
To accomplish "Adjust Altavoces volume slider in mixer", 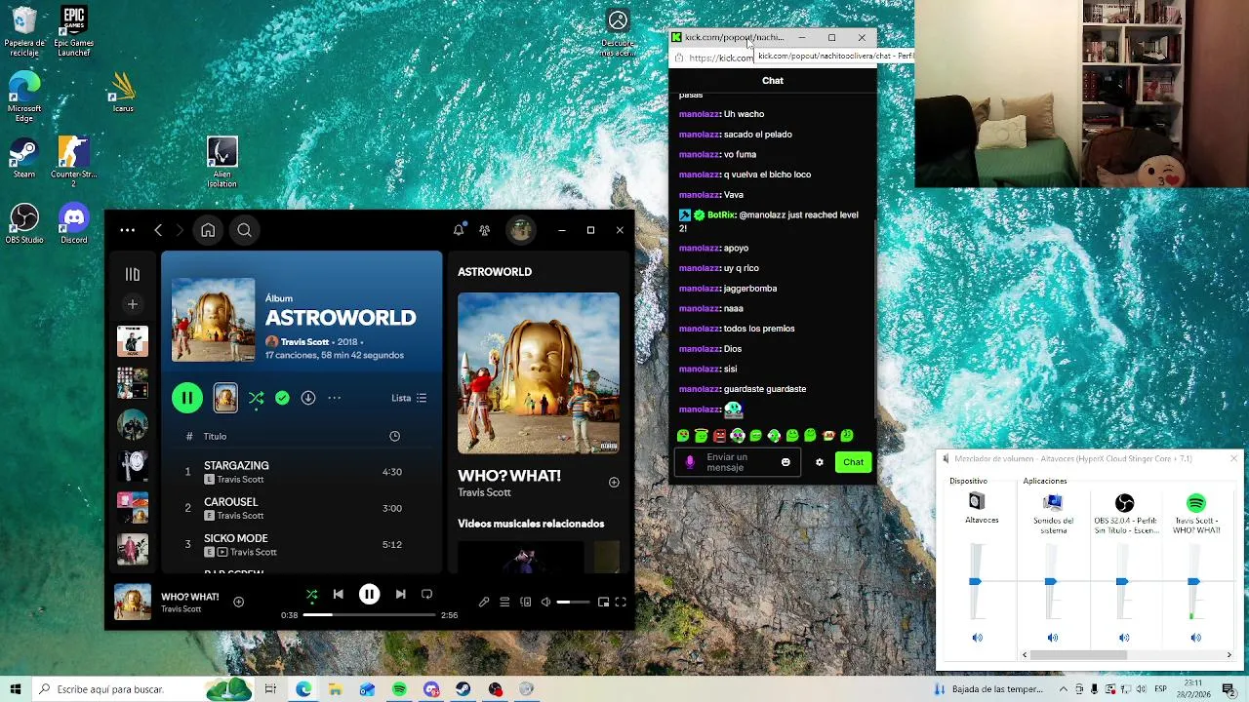I will [x=975, y=581].
